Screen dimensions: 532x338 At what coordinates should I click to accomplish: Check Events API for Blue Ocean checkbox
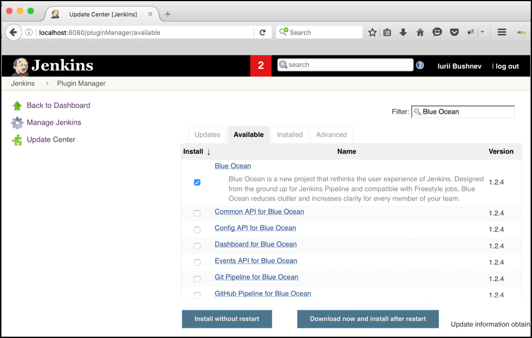click(x=197, y=263)
